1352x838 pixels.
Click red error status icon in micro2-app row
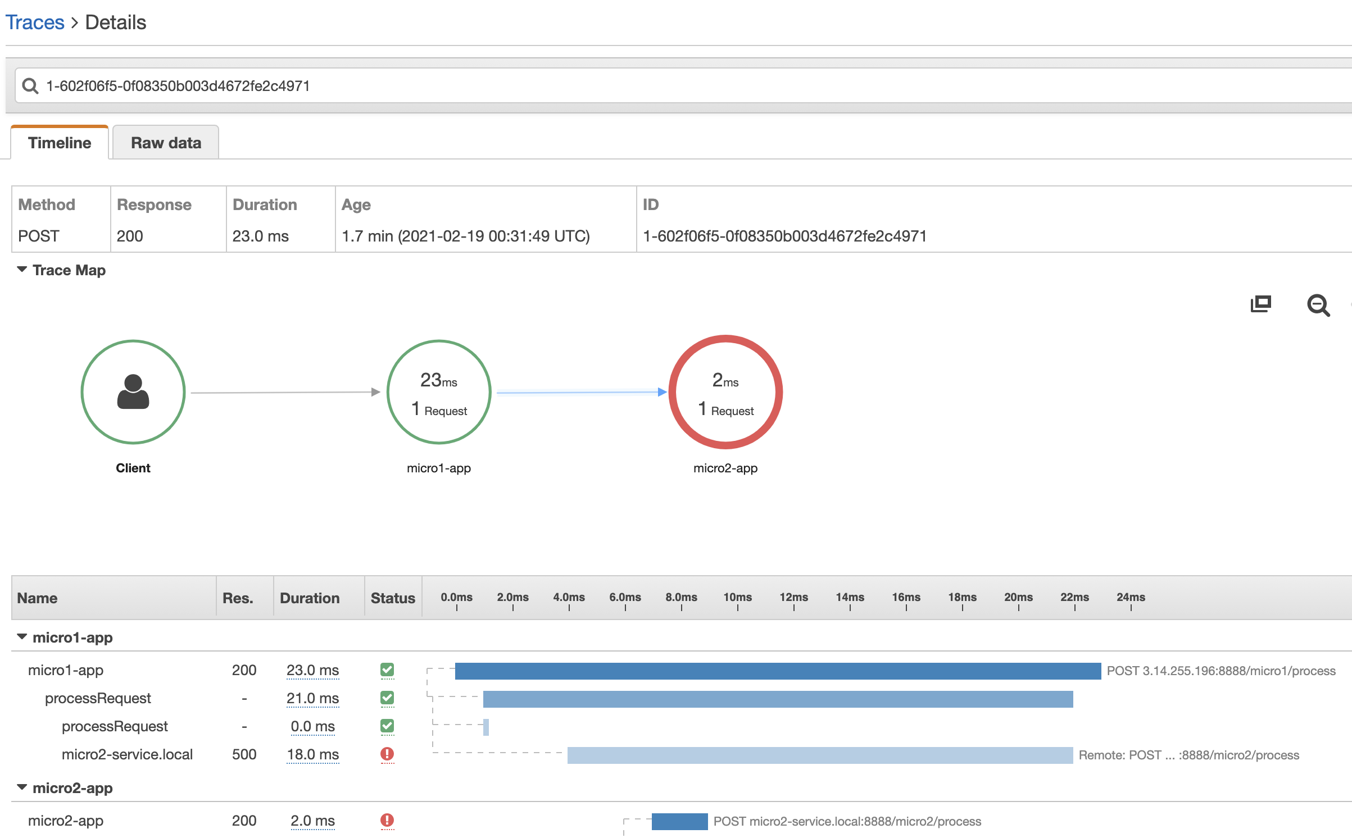click(387, 820)
